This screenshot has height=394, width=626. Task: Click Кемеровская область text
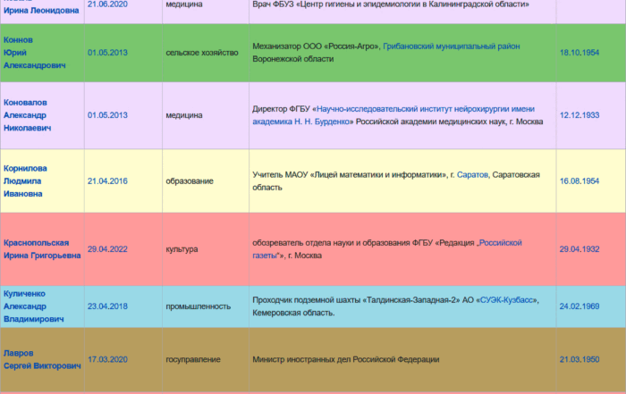click(293, 313)
